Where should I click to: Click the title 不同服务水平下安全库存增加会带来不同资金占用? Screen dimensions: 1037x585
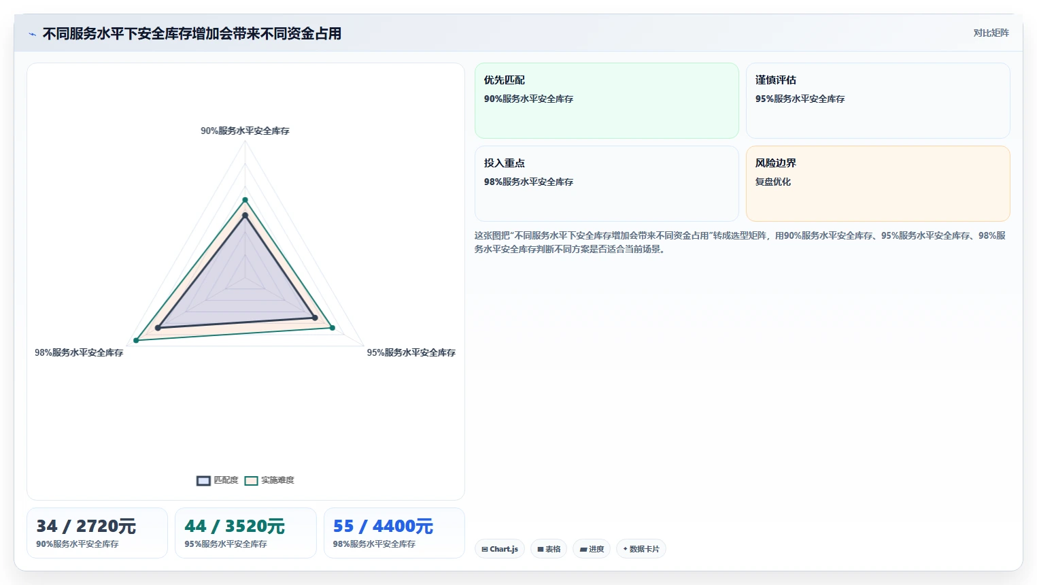(x=192, y=33)
